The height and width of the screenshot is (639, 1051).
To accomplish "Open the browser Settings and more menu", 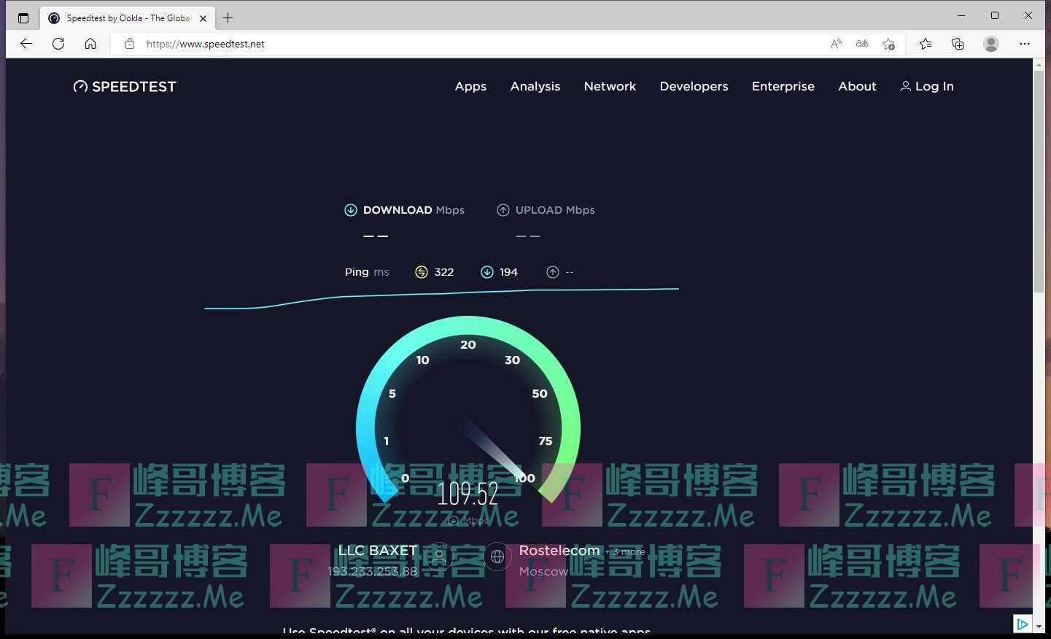I will 1024,44.
